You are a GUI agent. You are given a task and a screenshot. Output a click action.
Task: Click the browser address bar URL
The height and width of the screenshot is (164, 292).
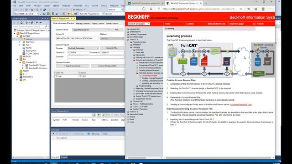click(199, 9)
